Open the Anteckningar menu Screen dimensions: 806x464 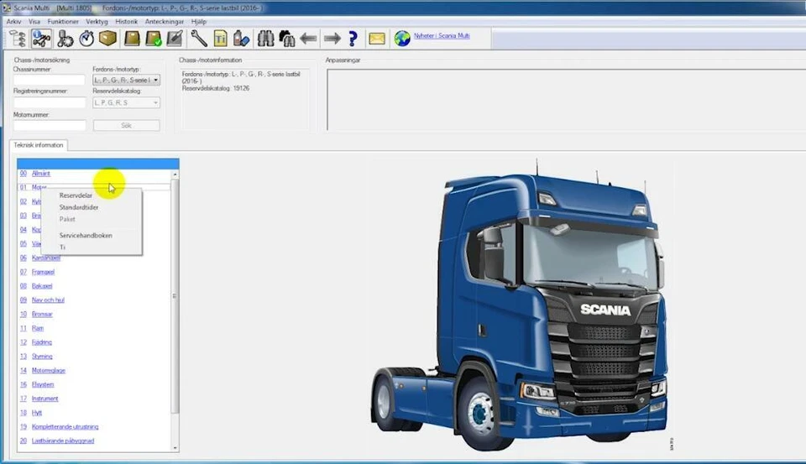coord(165,22)
